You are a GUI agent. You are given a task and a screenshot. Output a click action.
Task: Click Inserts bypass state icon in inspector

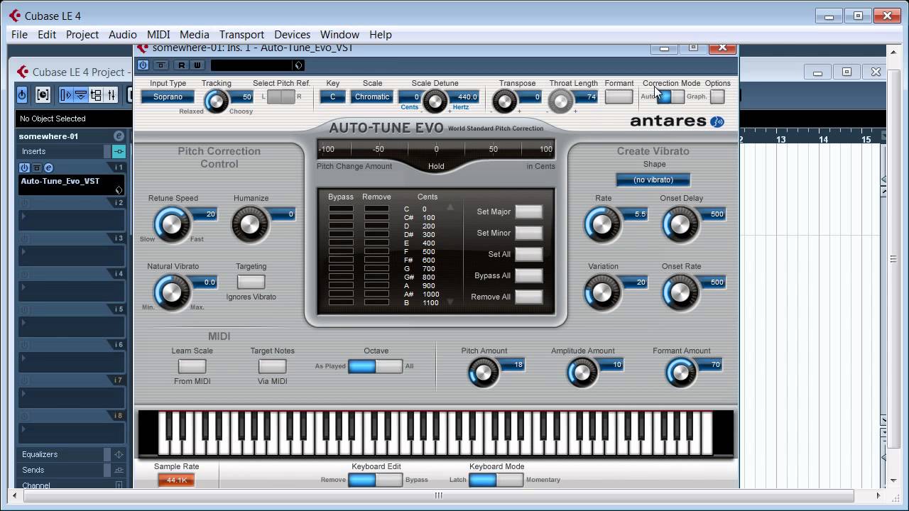coord(119,151)
